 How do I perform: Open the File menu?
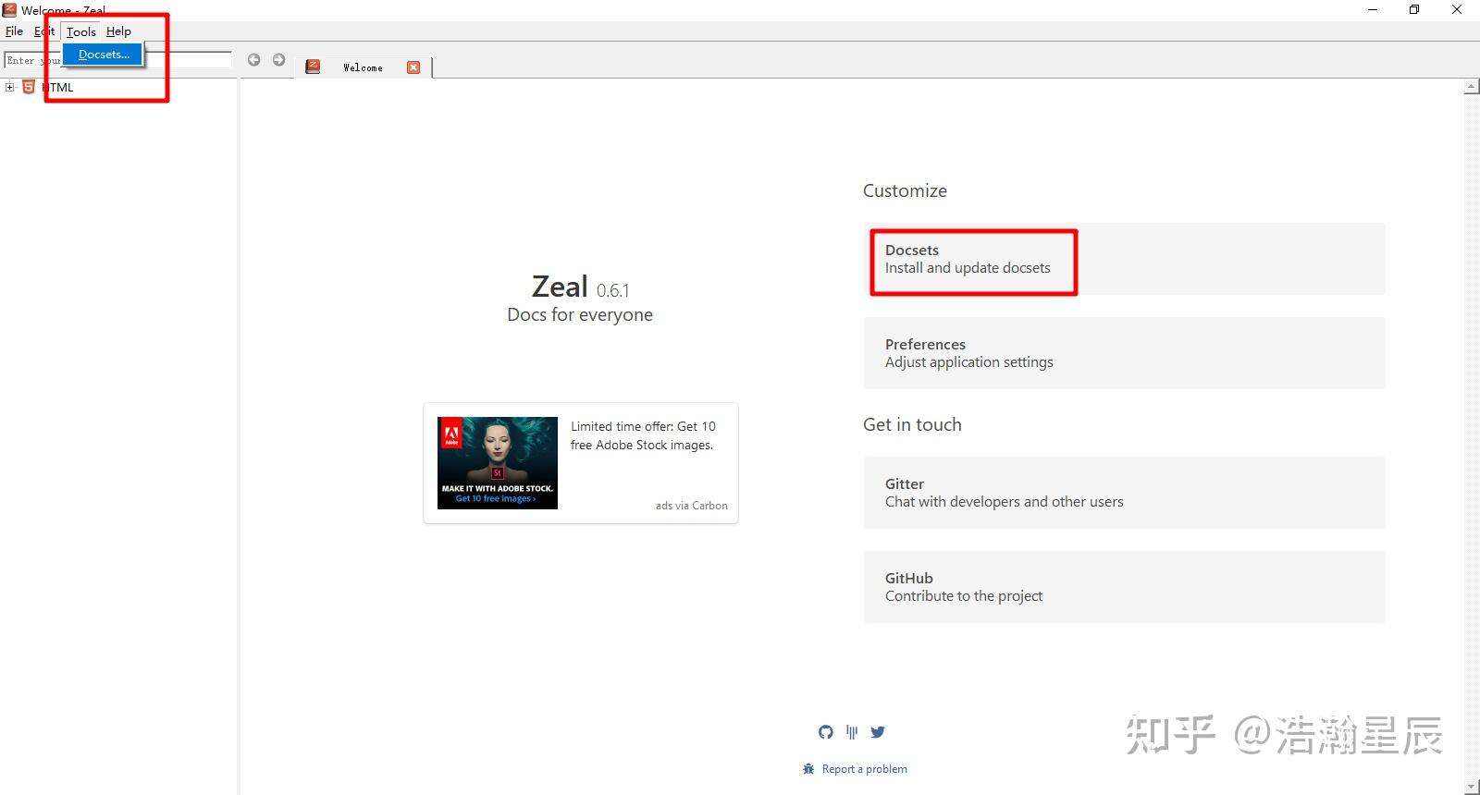(x=14, y=31)
